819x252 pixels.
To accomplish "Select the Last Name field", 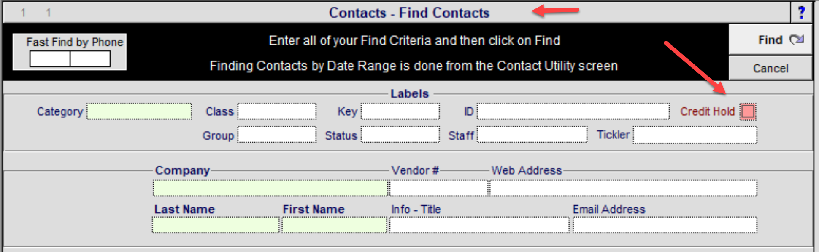I will click(216, 225).
